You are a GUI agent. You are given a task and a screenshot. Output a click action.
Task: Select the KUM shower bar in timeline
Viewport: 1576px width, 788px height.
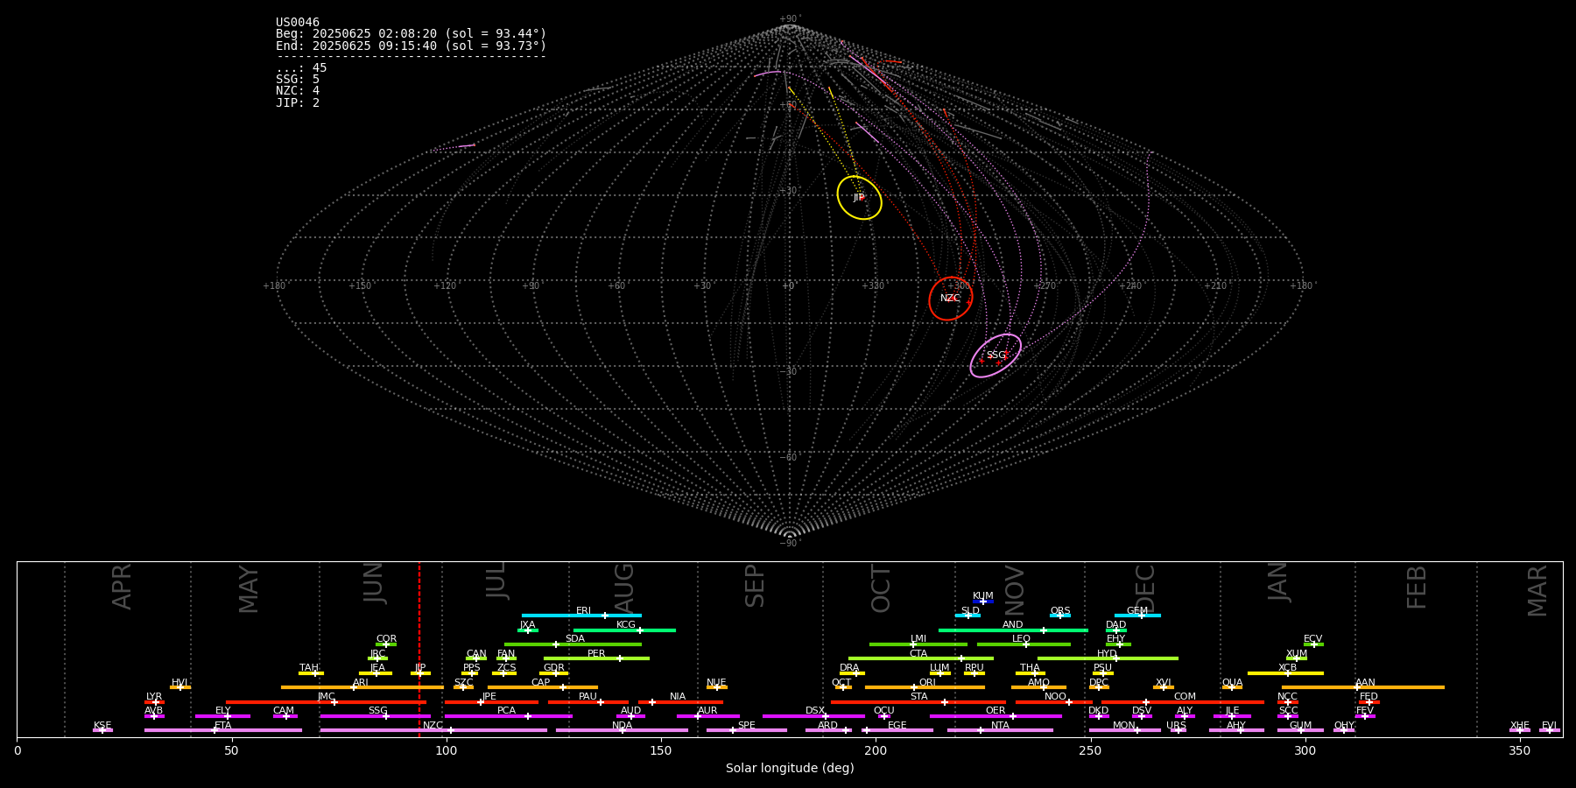pyautogui.click(x=983, y=602)
